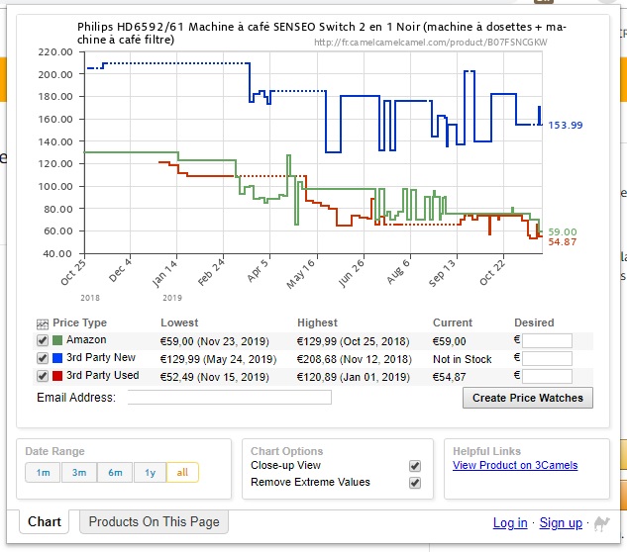Image resolution: width=627 pixels, height=552 pixels.
Task: Open View Product on 3Camels link
Action: pos(514,466)
